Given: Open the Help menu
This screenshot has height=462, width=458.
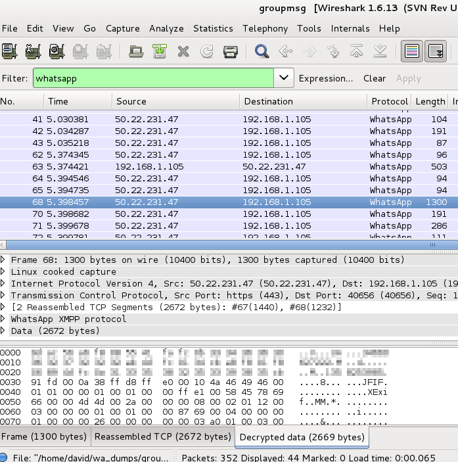Looking at the screenshot, I should (390, 28).
